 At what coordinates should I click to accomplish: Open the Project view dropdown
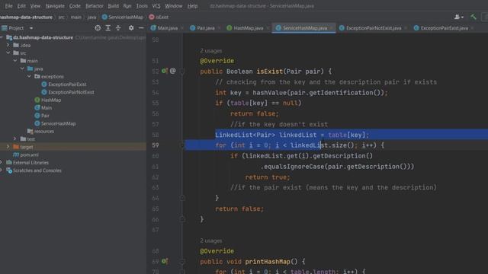coord(31,28)
